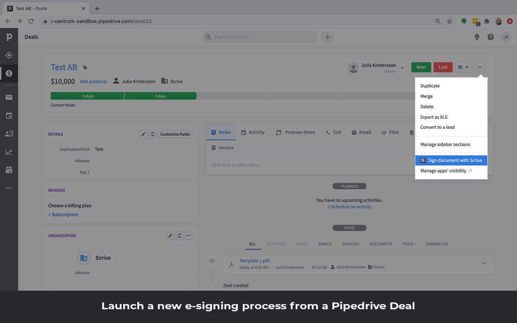
Task: Open the Invoice tab
Action: pos(223,148)
